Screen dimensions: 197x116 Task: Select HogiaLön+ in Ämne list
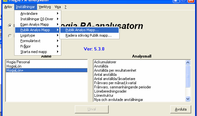pyautogui.click(x=47, y=70)
